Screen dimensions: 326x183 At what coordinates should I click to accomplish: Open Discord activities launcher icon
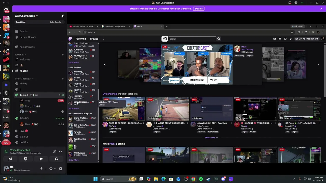point(41,159)
